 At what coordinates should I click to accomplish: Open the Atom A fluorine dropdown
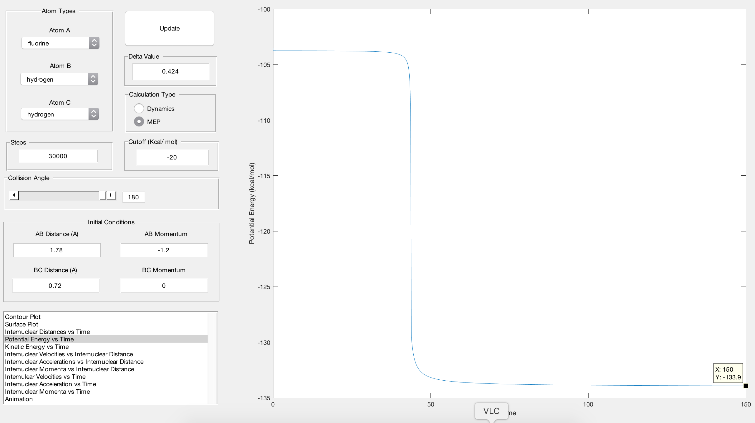(x=60, y=43)
